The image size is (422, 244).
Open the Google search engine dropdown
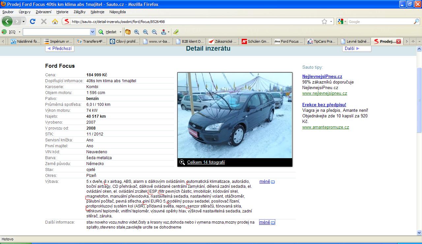point(346,21)
